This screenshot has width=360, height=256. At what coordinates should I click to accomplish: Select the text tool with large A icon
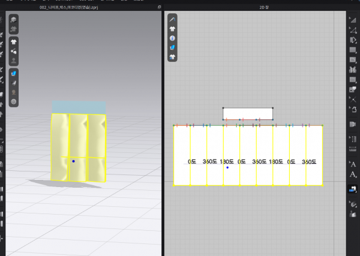353,174
